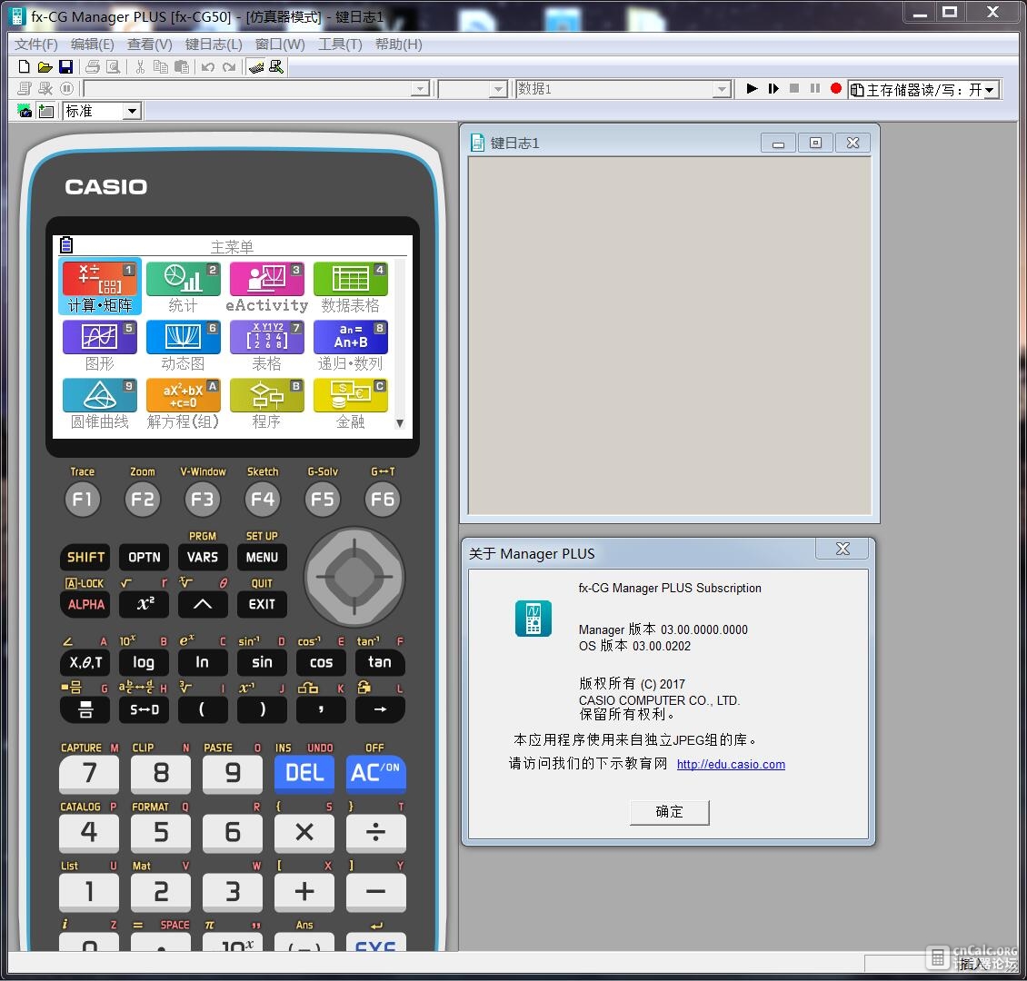Click the calculator F6 key

click(383, 500)
